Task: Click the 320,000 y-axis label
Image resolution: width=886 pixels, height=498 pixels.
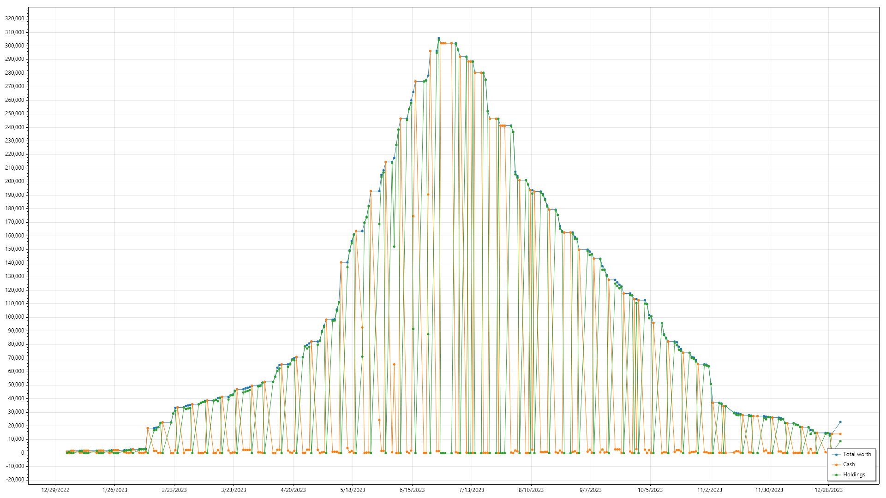Action: pos(14,18)
